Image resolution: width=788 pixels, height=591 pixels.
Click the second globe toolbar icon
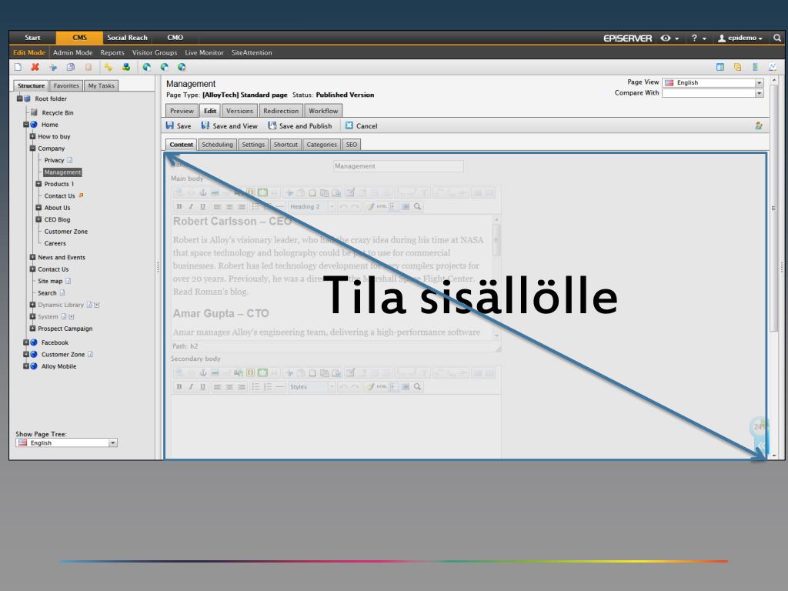(165, 67)
